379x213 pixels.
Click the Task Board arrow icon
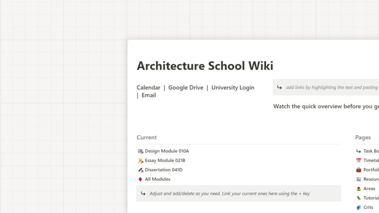click(x=359, y=151)
